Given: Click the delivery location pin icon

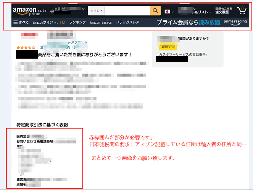Looking at the screenshot, I should pos(52,11).
